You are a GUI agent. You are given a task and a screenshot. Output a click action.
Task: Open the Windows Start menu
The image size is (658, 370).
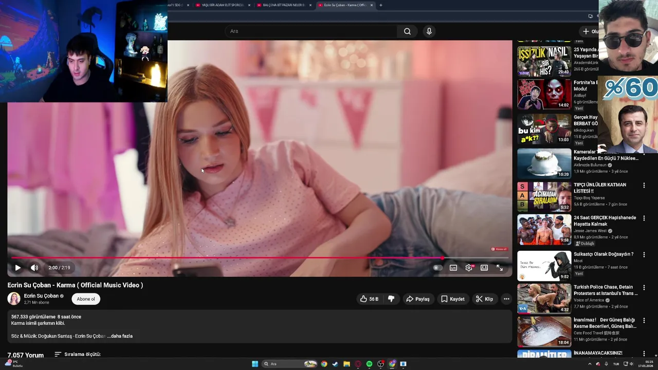(255, 364)
